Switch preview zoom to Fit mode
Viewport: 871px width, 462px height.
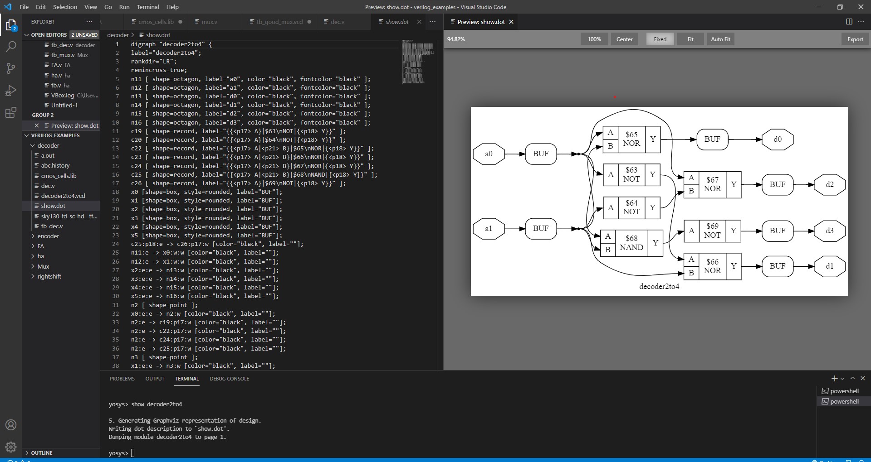tap(690, 39)
